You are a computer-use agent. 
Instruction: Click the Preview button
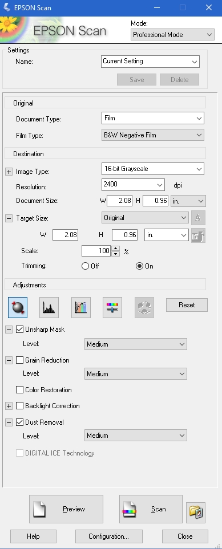pyautogui.click(x=66, y=509)
